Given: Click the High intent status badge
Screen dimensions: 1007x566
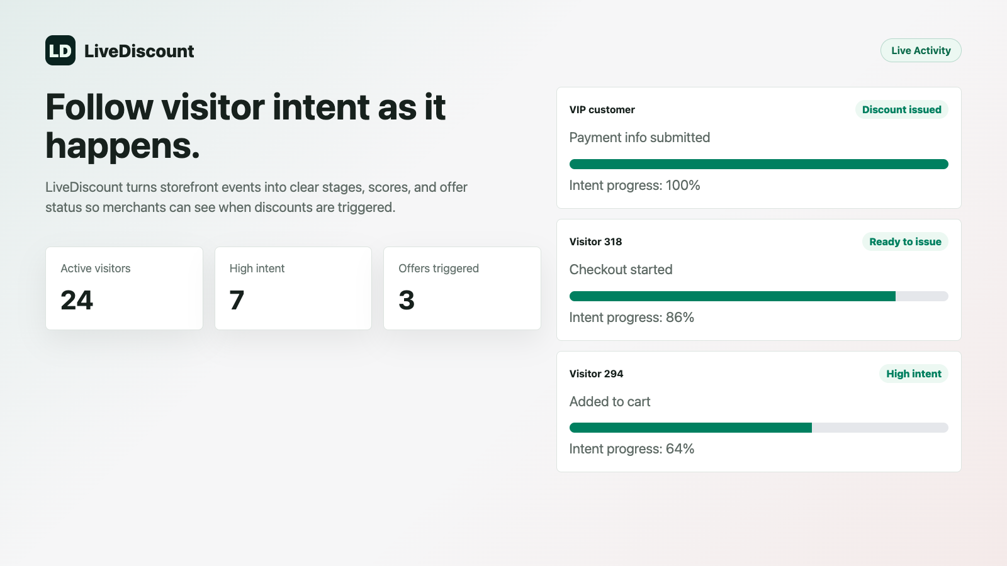Looking at the screenshot, I should [x=914, y=374].
